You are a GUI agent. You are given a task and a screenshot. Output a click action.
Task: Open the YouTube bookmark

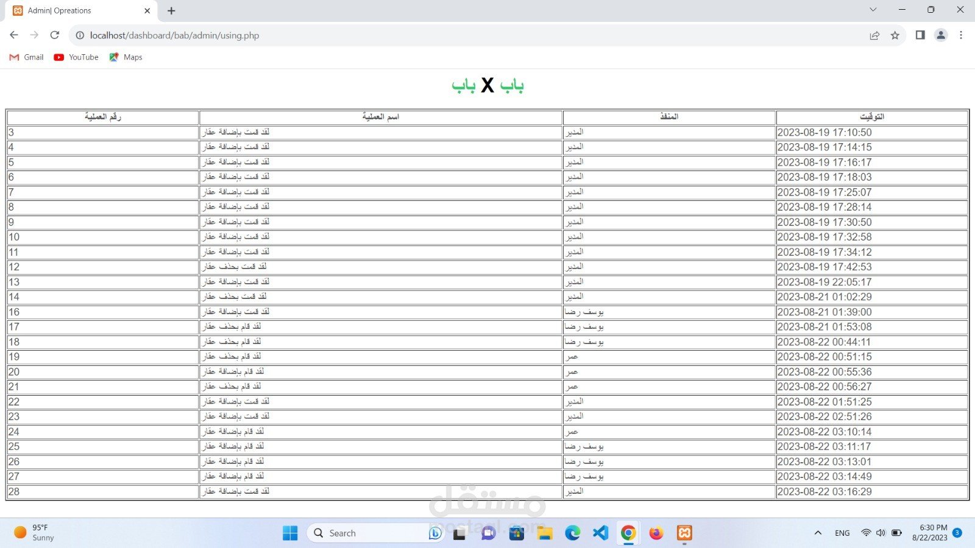click(x=76, y=57)
